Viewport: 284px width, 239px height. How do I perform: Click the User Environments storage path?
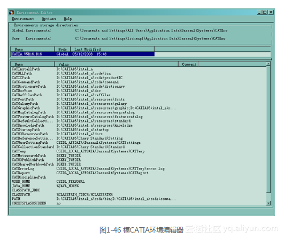pos(150,38)
